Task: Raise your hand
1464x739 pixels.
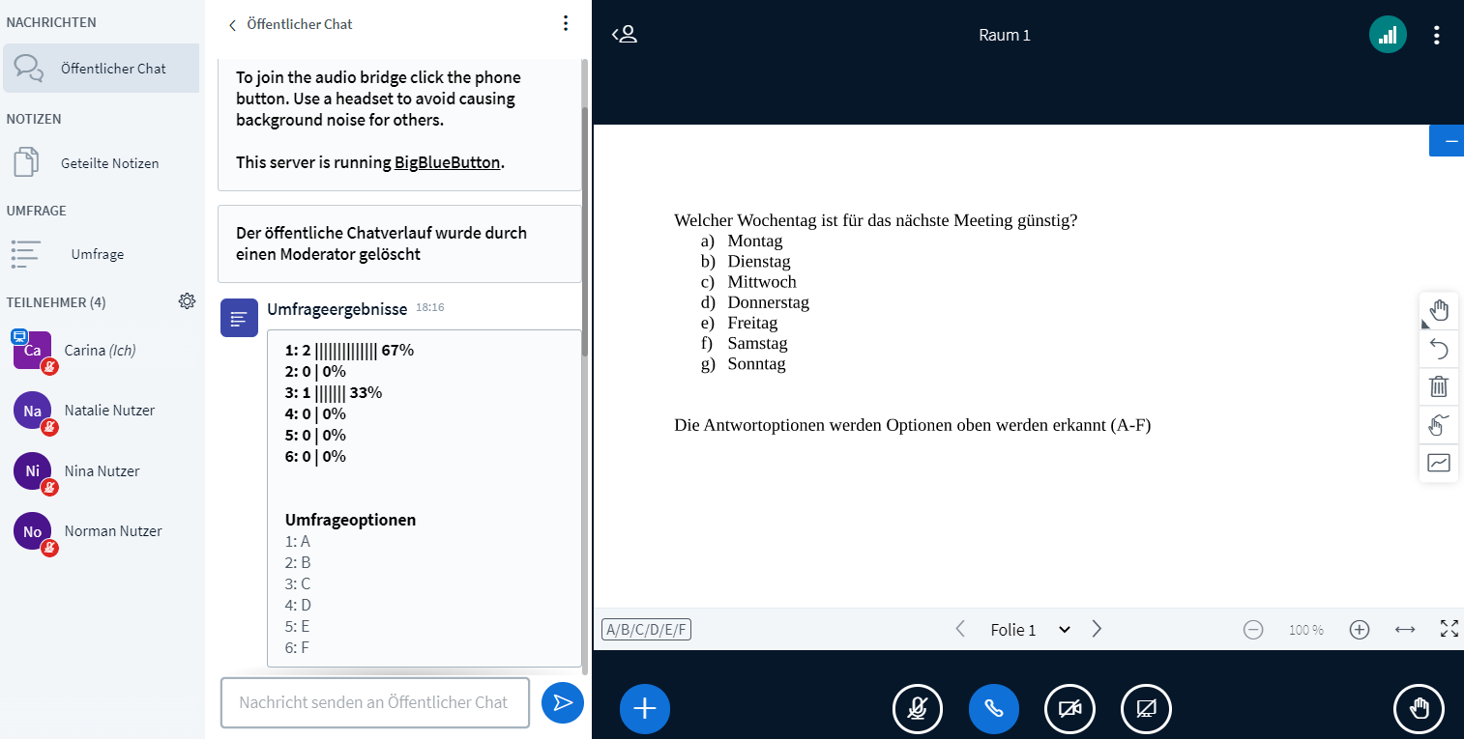Action: 1419,708
